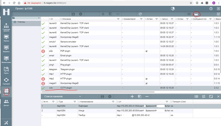Viewport: 221px width, 126px height.
Task: Cancel changes in top plugin toolbar
Action: coord(81,14)
